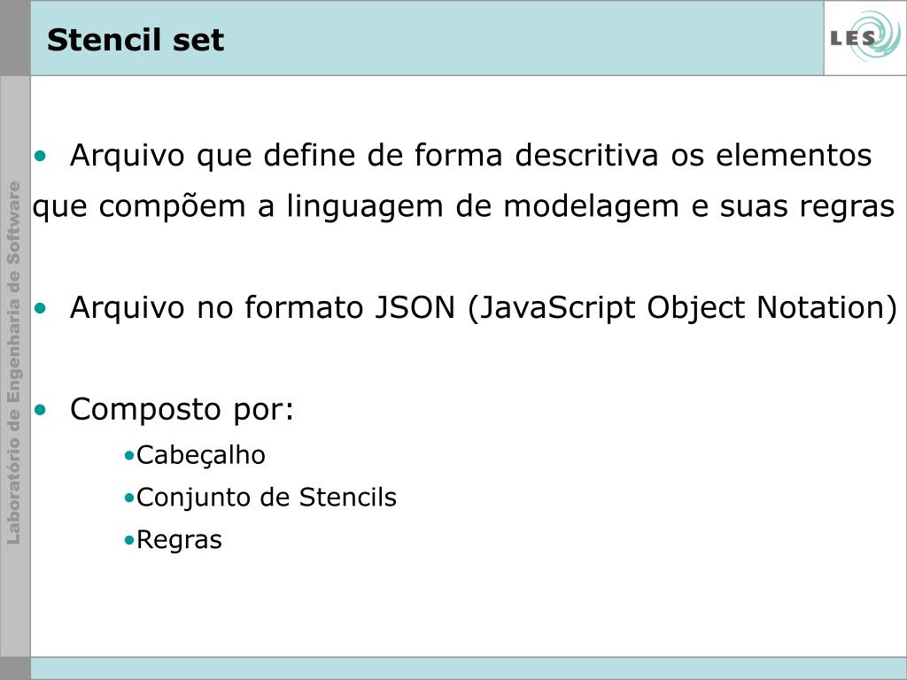Viewport: 907px width, 680px height.
Task: Click the bullet next to Composto por
Action: (x=40, y=410)
